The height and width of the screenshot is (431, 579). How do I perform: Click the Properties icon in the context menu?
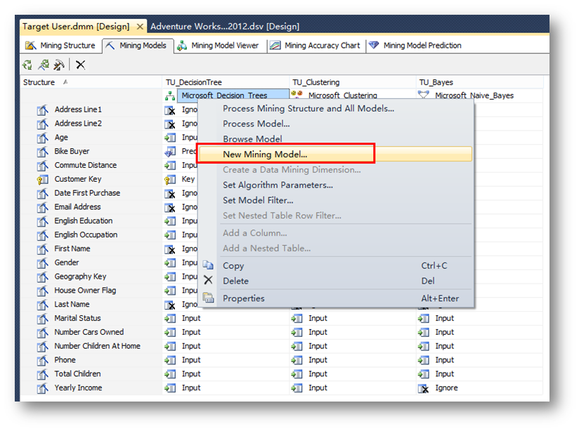point(208,298)
